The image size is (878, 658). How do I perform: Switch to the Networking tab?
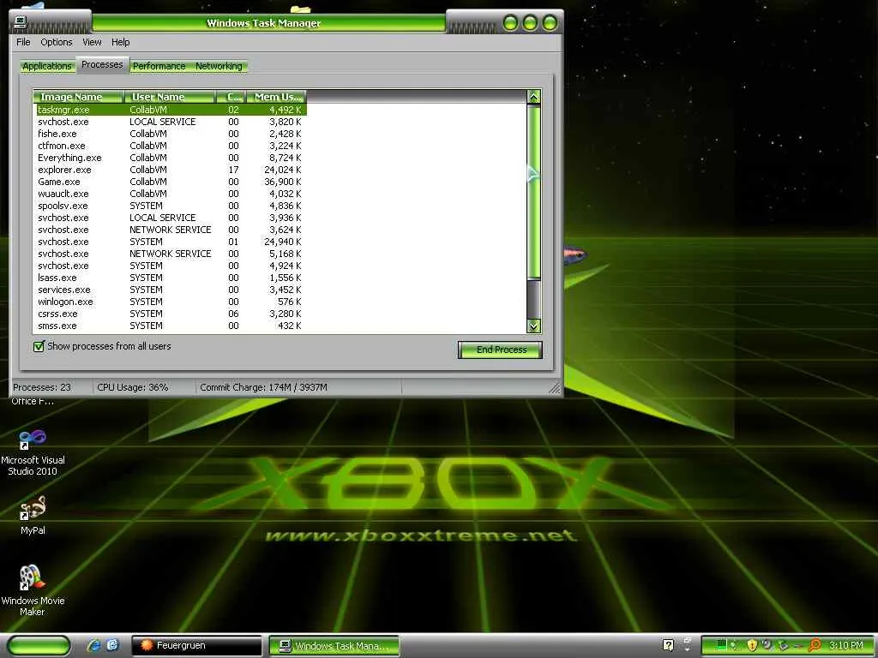point(219,66)
